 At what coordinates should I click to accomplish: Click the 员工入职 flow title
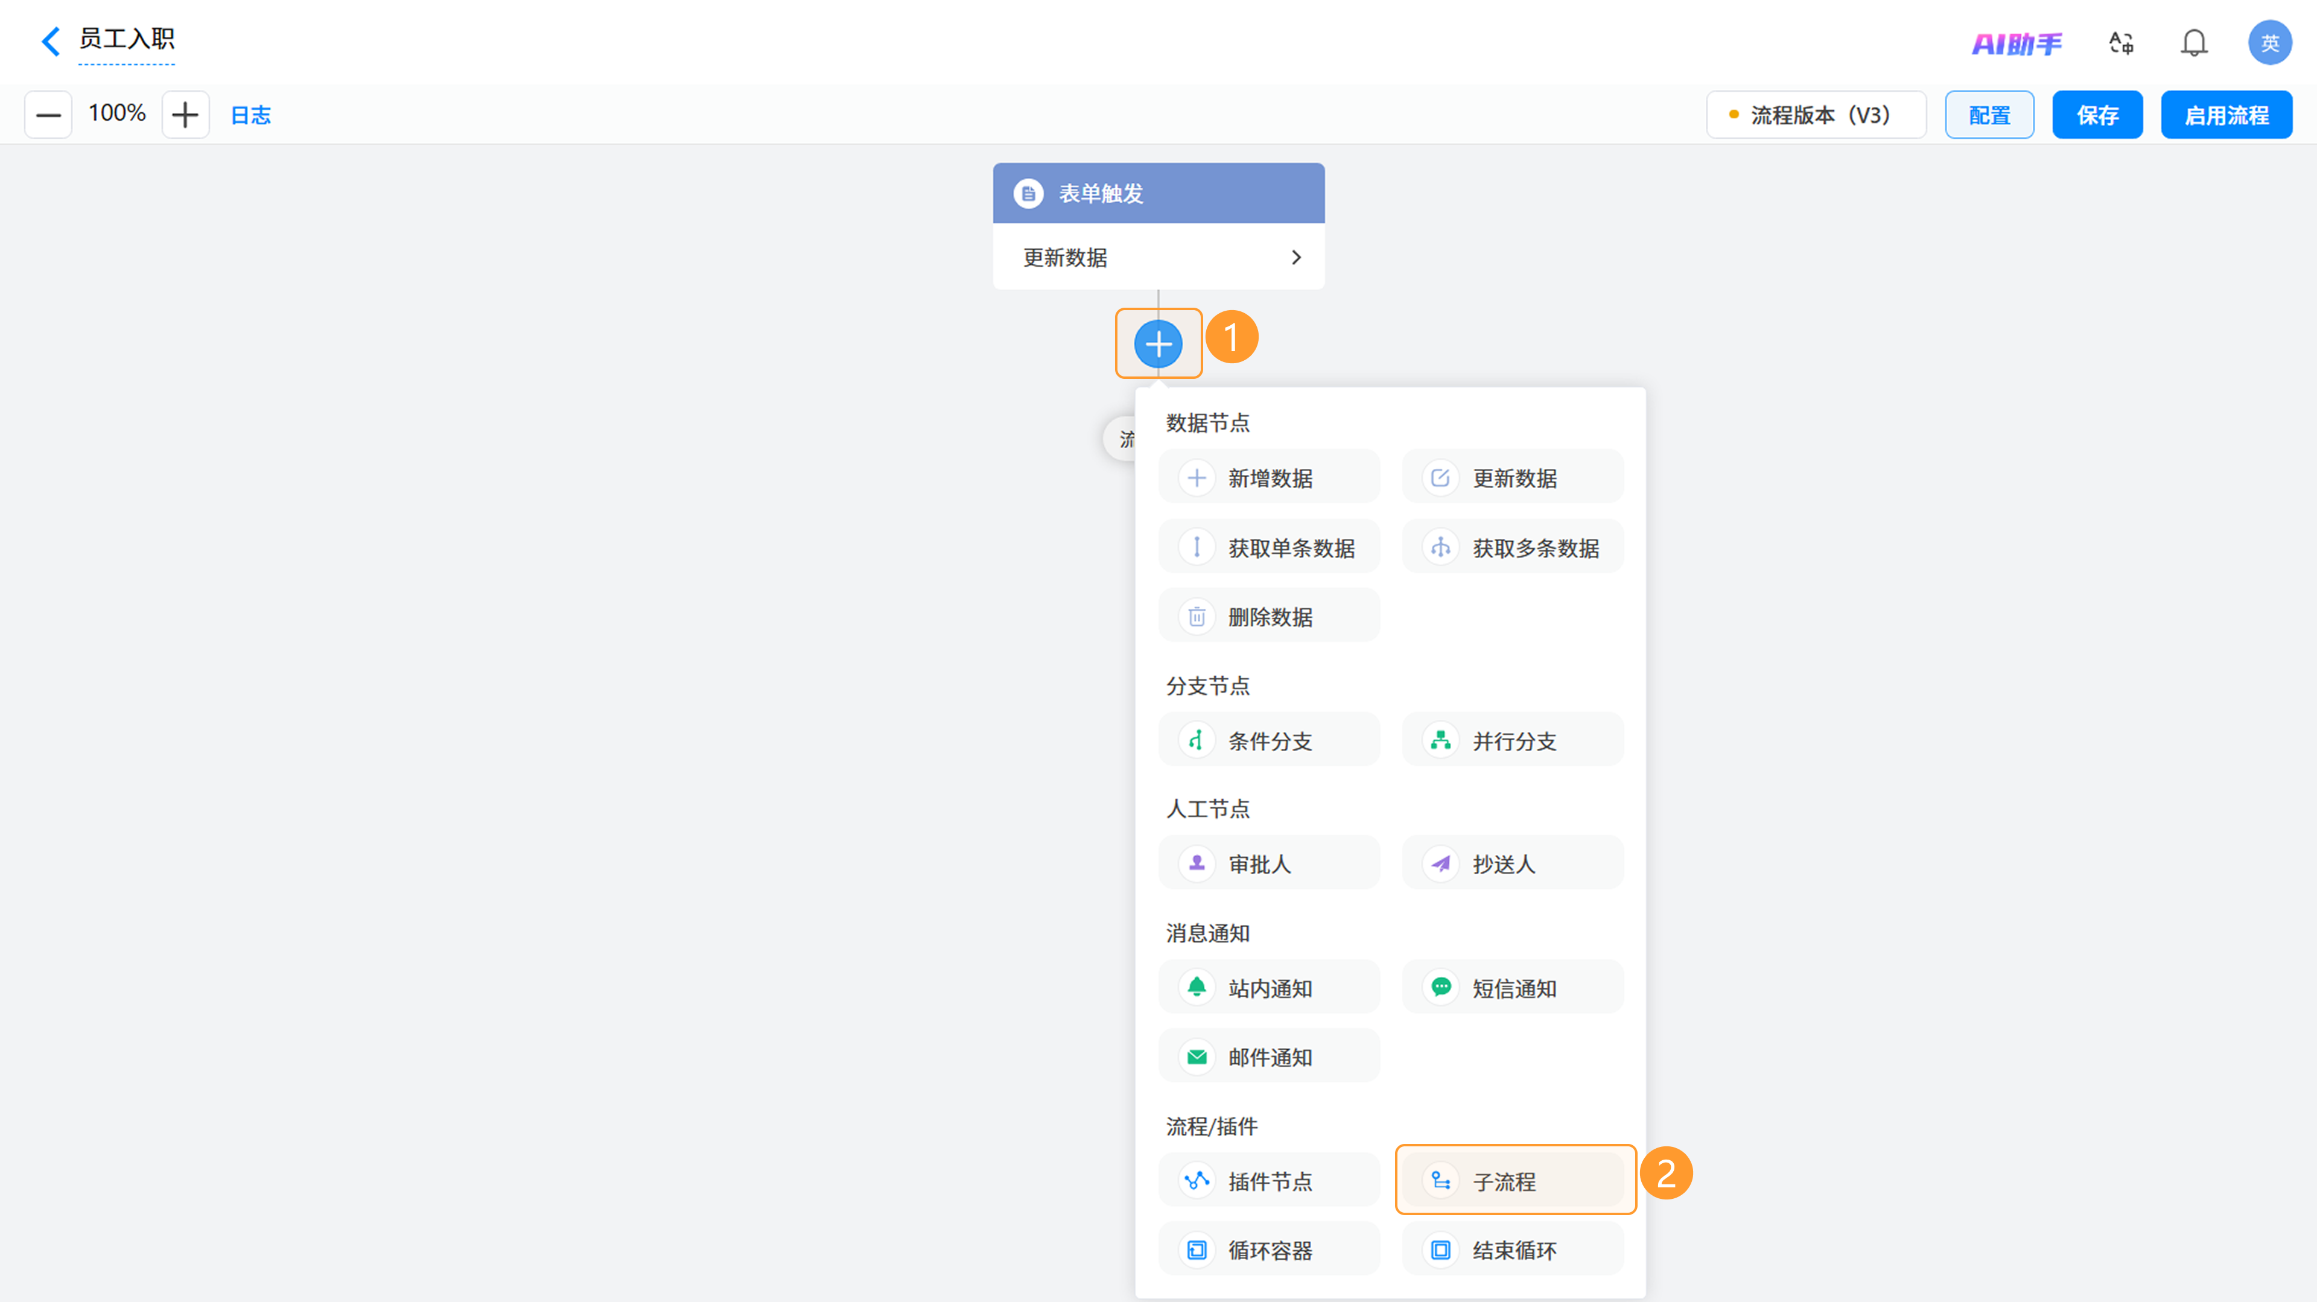[x=127, y=40]
